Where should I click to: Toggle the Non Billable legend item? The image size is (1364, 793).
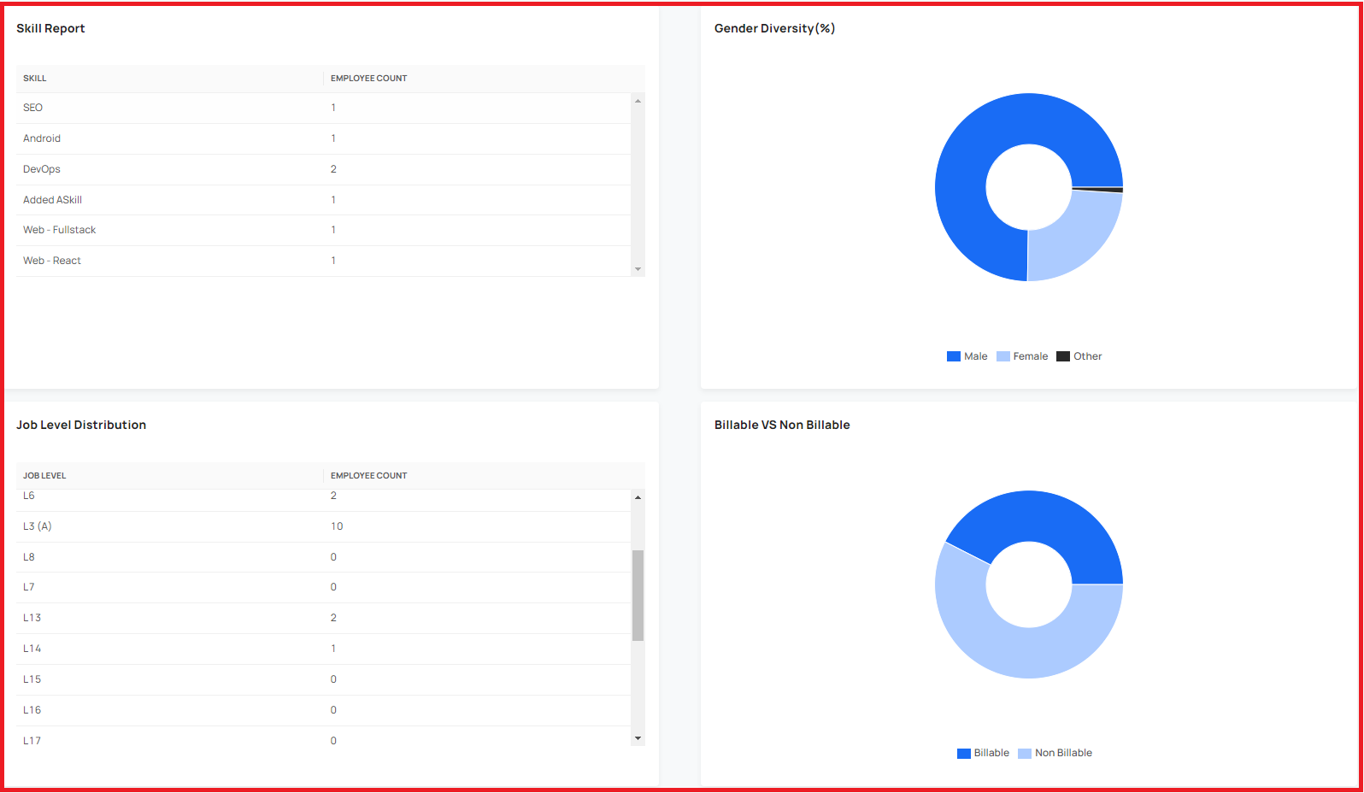point(1055,753)
